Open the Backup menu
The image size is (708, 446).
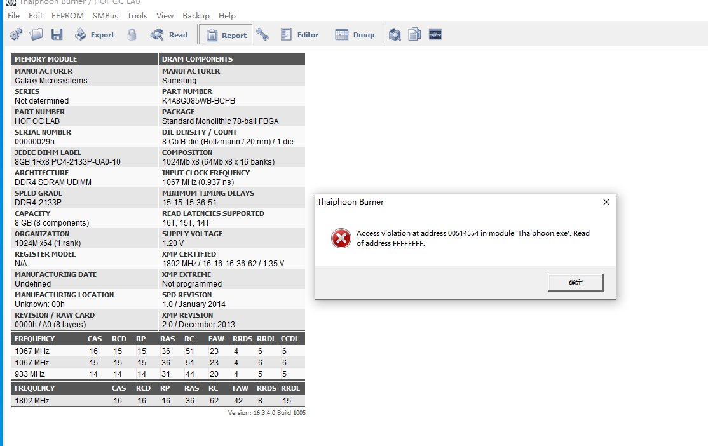pos(196,15)
